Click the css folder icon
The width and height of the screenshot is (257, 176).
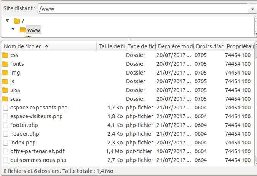pos(5,55)
